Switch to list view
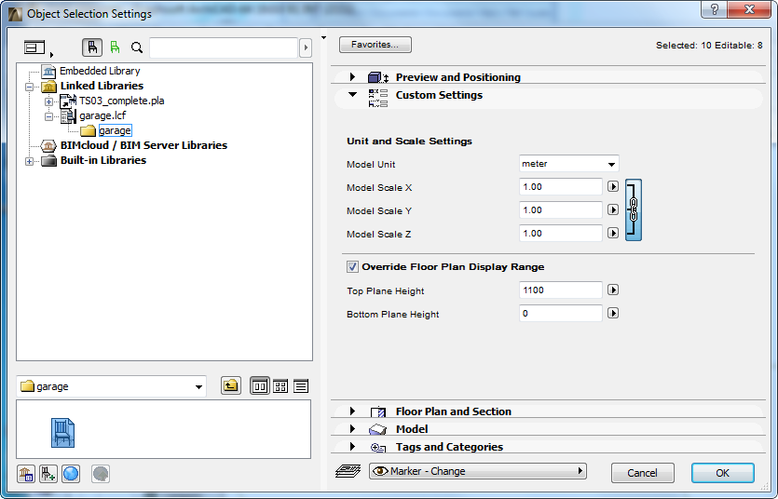Viewport: 778px width, 499px height. click(301, 386)
